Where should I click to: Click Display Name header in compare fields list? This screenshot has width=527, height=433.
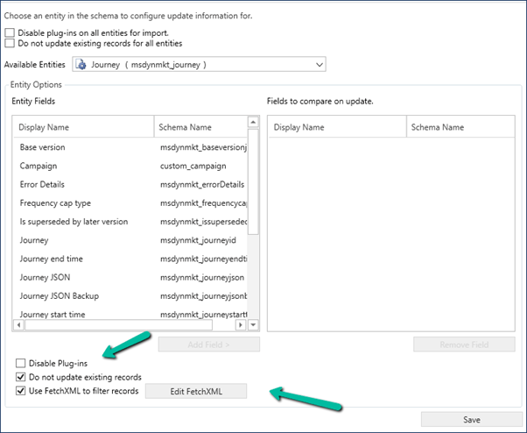coord(337,127)
